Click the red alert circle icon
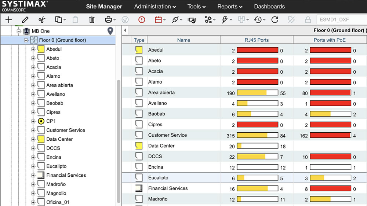 click(142, 20)
